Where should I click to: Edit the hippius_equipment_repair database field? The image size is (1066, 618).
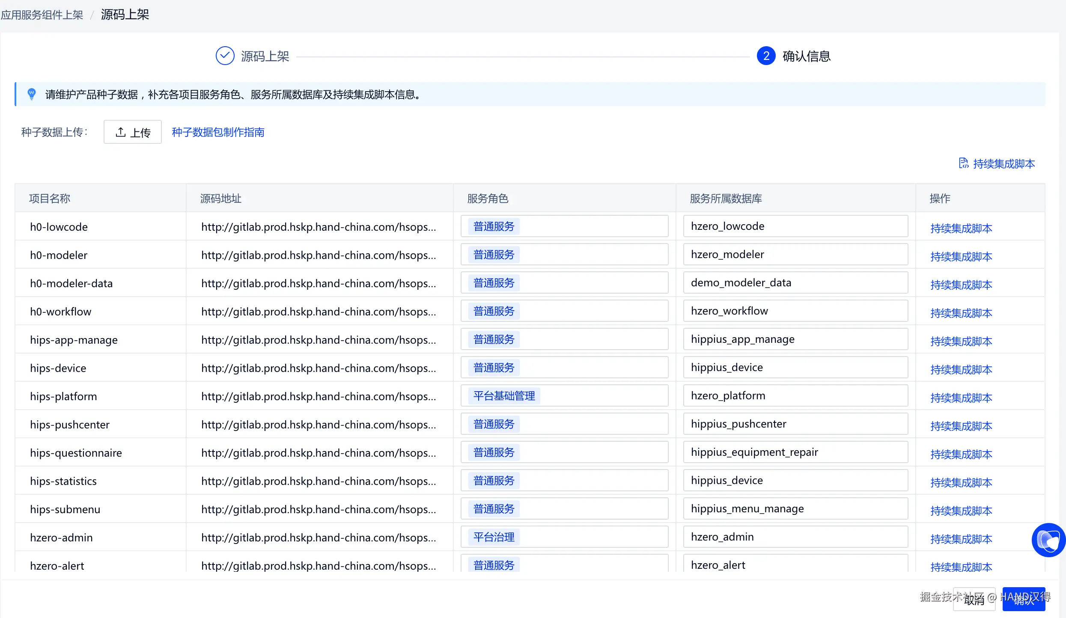tap(795, 452)
